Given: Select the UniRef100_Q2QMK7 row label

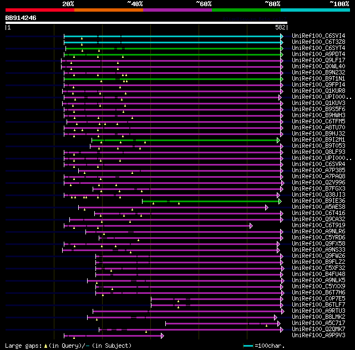Looking at the screenshot, I should (318, 329).
